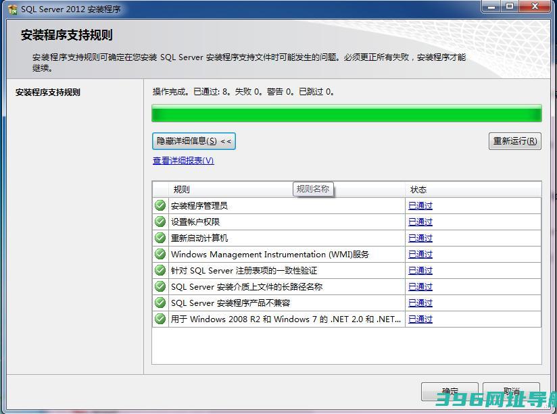Click the green completed progress bar
The width and height of the screenshot is (557, 414).
(x=347, y=113)
